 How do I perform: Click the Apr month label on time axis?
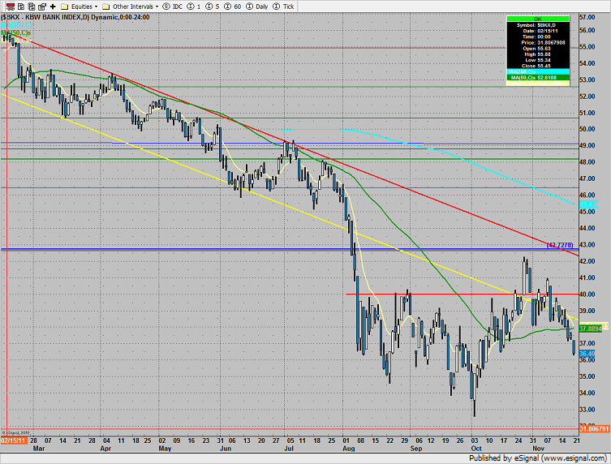pyautogui.click(x=105, y=449)
